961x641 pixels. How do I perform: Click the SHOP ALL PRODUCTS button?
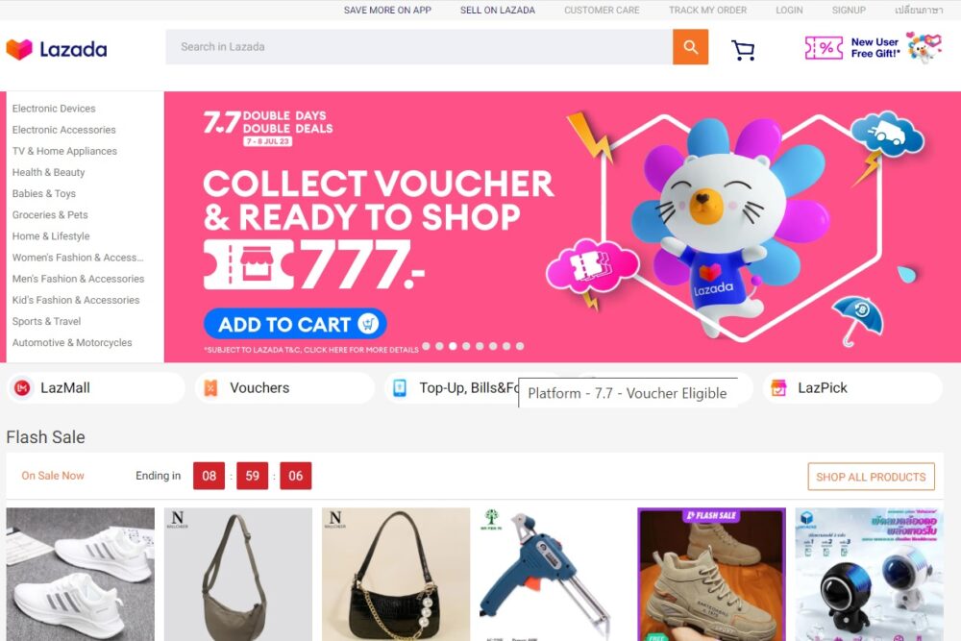[871, 477]
